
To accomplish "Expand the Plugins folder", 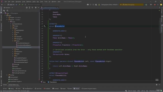I will [7, 18].
